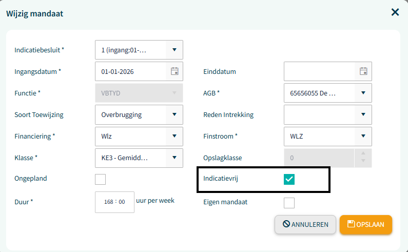Open the Reden Intrekking dropdown
The image size is (408, 252).
pos(363,114)
